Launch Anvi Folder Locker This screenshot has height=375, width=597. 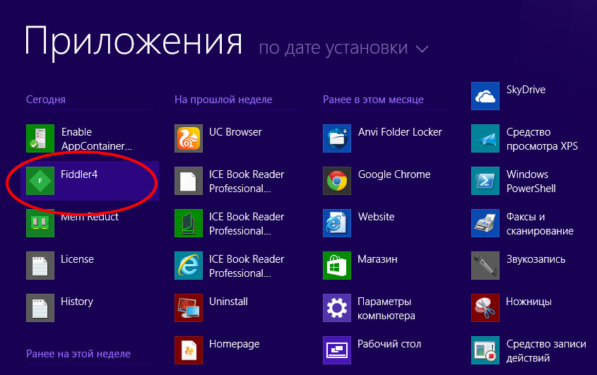pos(337,138)
